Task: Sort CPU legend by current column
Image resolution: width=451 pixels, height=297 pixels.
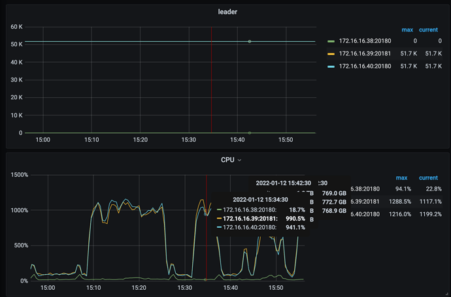Action: click(428, 178)
